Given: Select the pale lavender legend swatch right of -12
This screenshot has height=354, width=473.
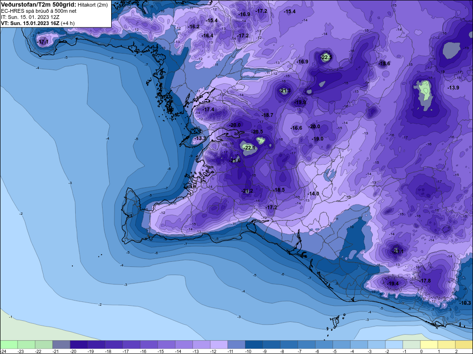Looking at the screenshot, I should [219, 345].
